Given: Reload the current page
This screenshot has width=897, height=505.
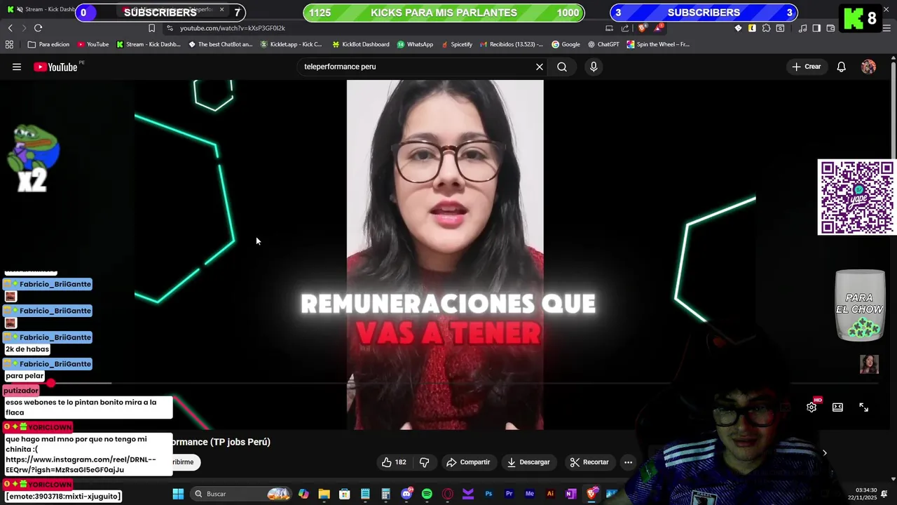Looking at the screenshot, I should coord(38,28).
